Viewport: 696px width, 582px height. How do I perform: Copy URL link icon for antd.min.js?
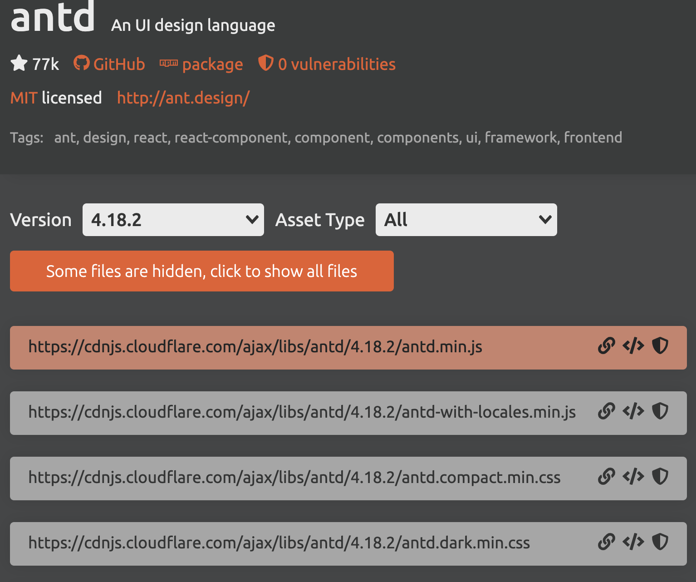pos(606,346)
